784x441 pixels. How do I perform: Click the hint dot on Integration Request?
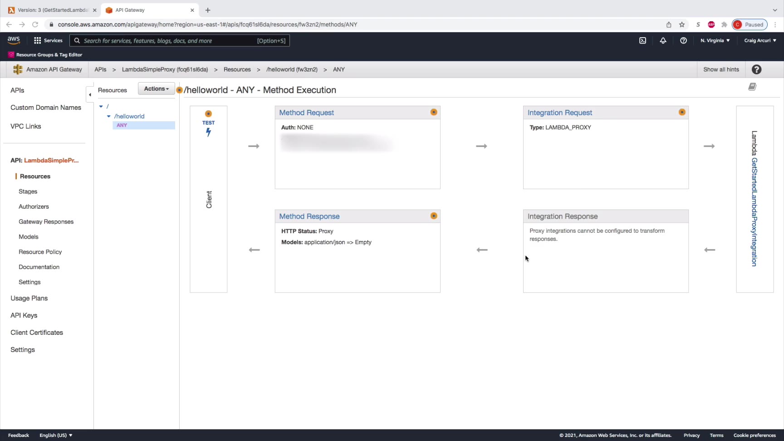682,112
